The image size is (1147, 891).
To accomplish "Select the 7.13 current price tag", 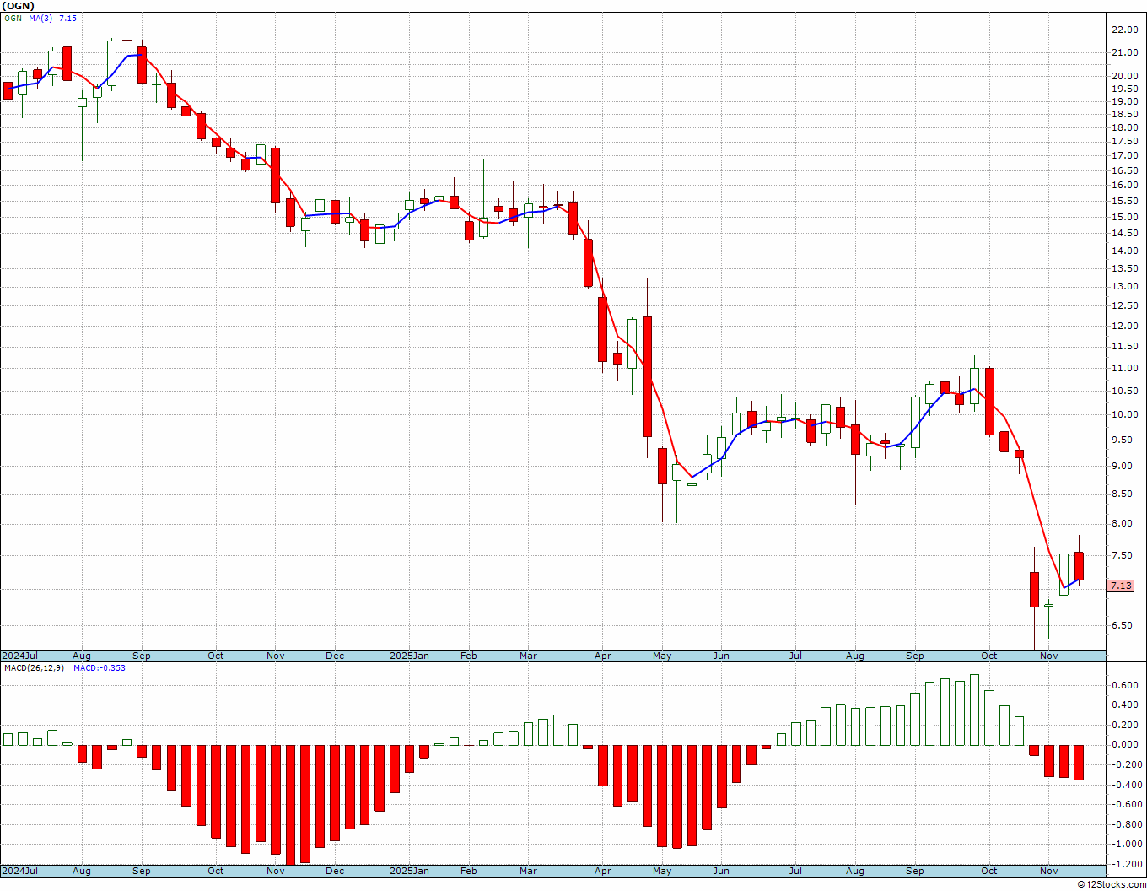I will pos(1121,586).
